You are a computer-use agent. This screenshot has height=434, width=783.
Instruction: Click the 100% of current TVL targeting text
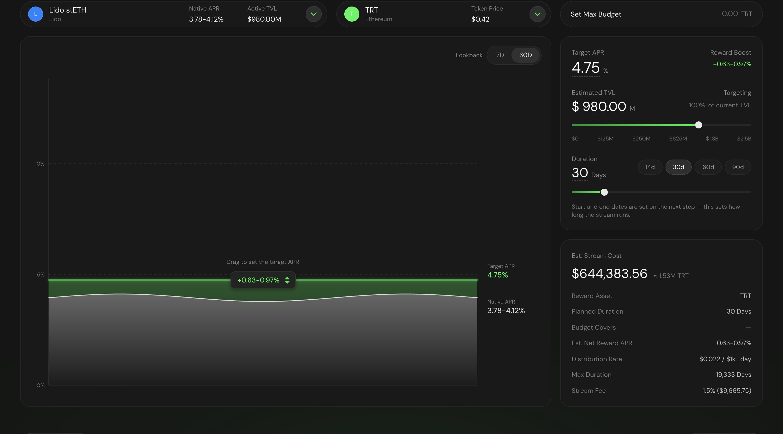[x=720, y=105]
